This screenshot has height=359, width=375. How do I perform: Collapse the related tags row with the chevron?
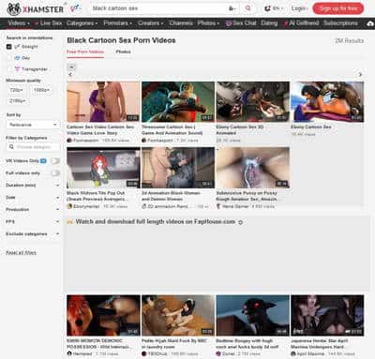coord(71,67)
